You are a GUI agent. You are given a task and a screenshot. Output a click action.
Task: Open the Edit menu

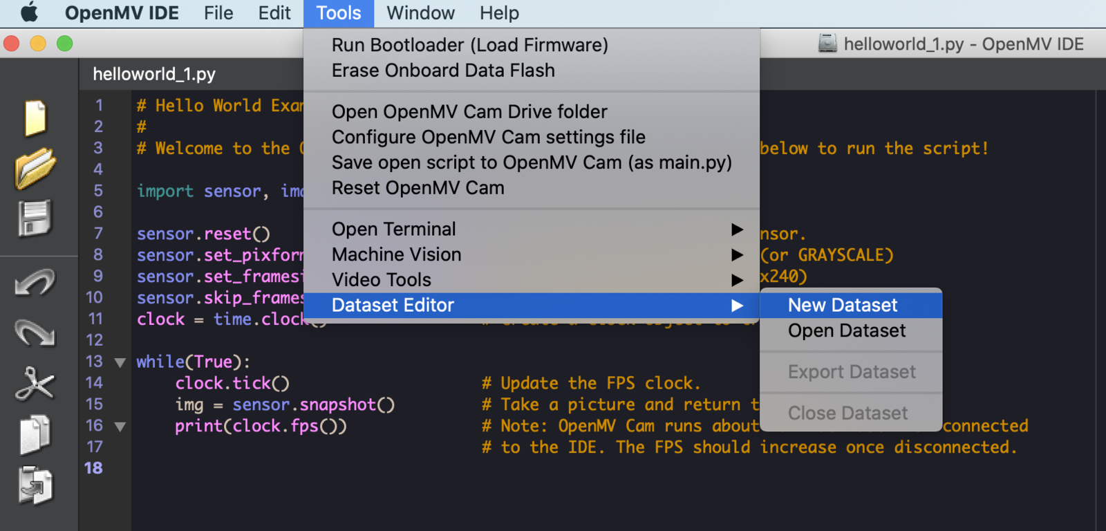tap(274, 13)
